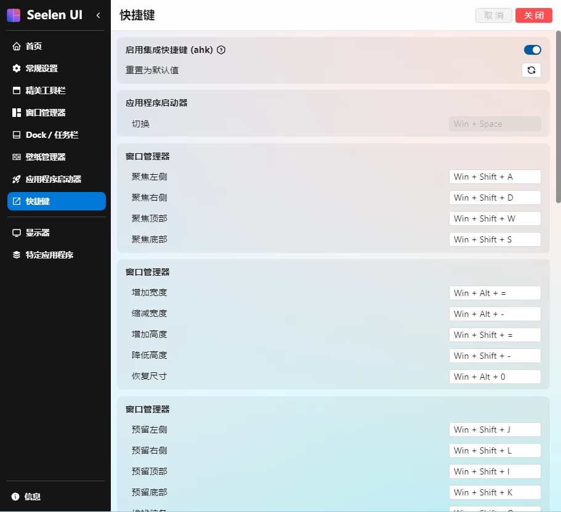The height and width of the screenshot is (512, 561).
Task: Click the reset icon button for 重置为默认值
Action: (531, 70)
